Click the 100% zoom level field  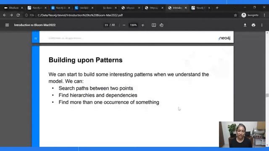133,25
